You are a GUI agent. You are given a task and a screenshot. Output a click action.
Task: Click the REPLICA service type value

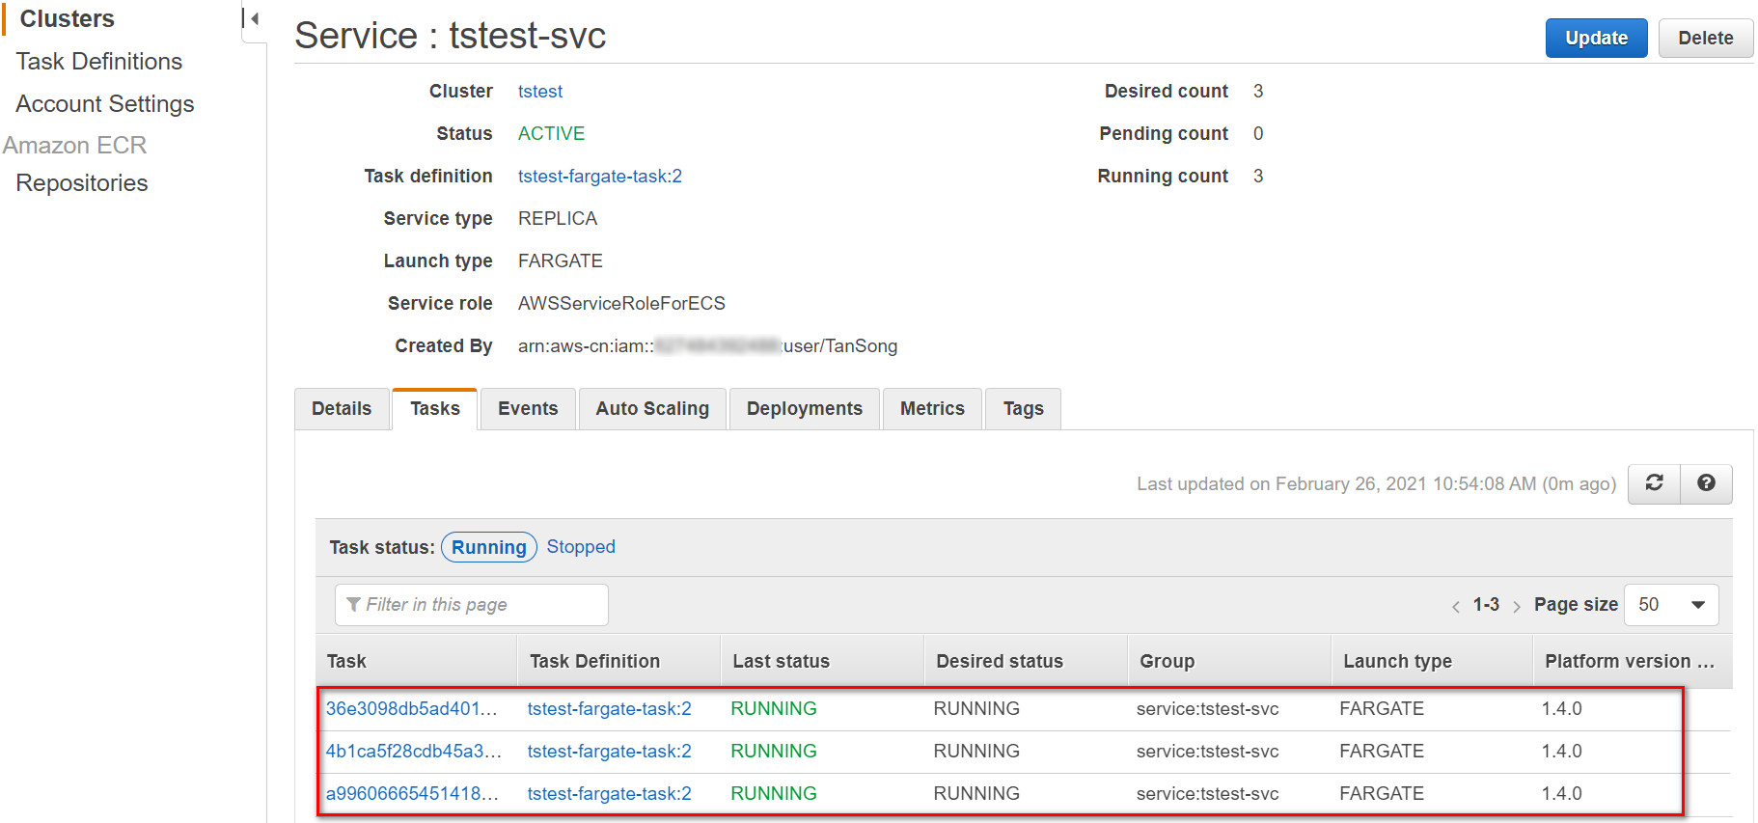pos(558,218)
